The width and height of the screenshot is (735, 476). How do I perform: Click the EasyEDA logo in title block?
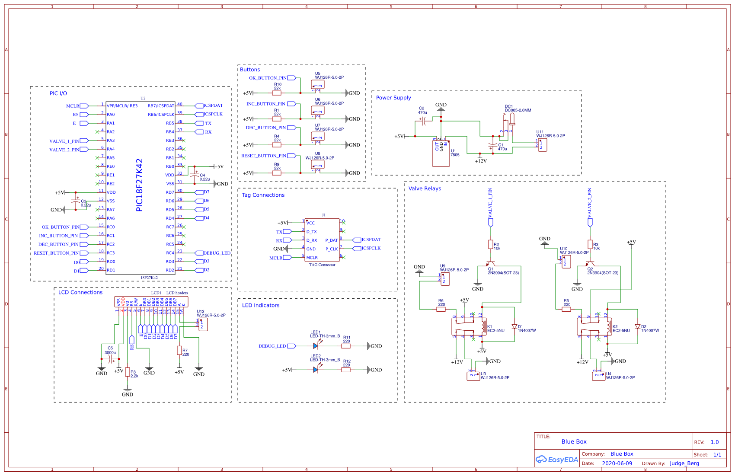point(557,460)
